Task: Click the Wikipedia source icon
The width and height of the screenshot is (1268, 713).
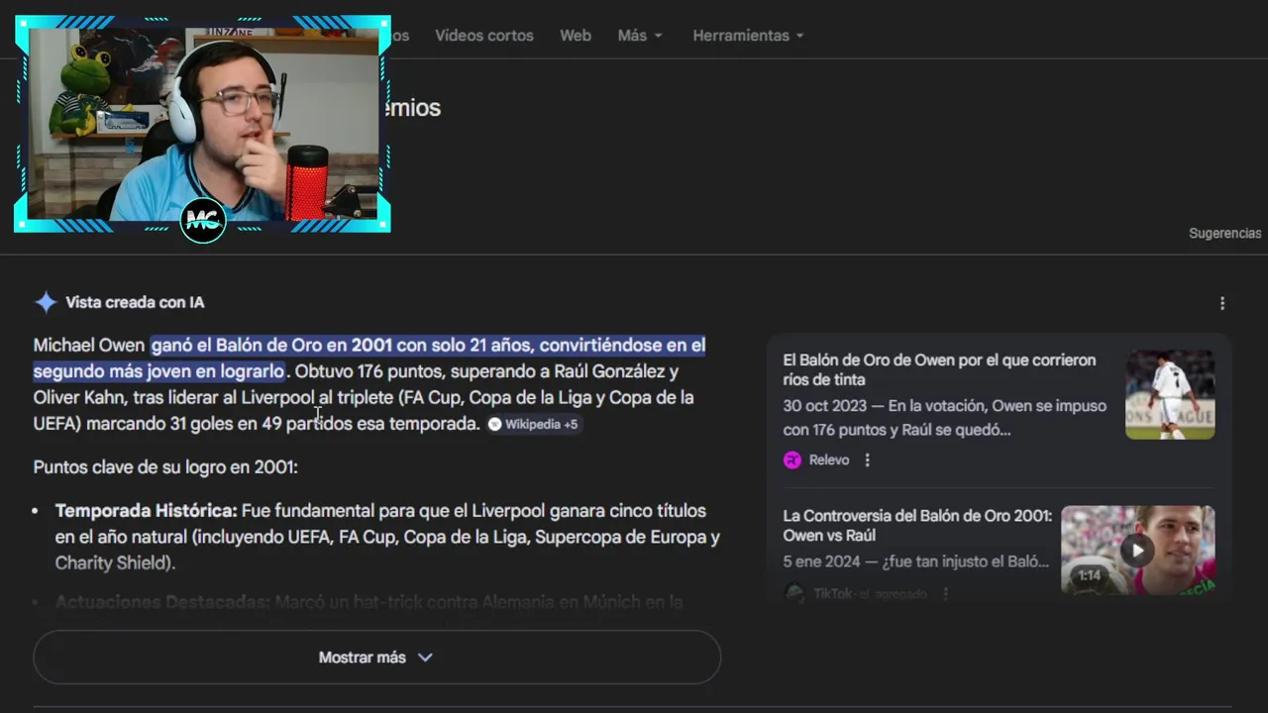Action: (x=495, y=424)
